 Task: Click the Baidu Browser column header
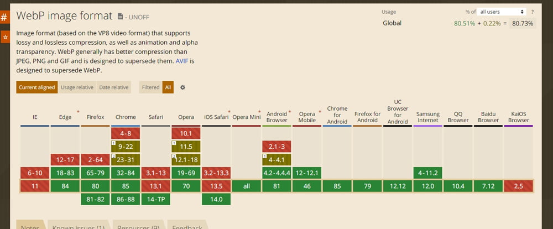(488, 117)
